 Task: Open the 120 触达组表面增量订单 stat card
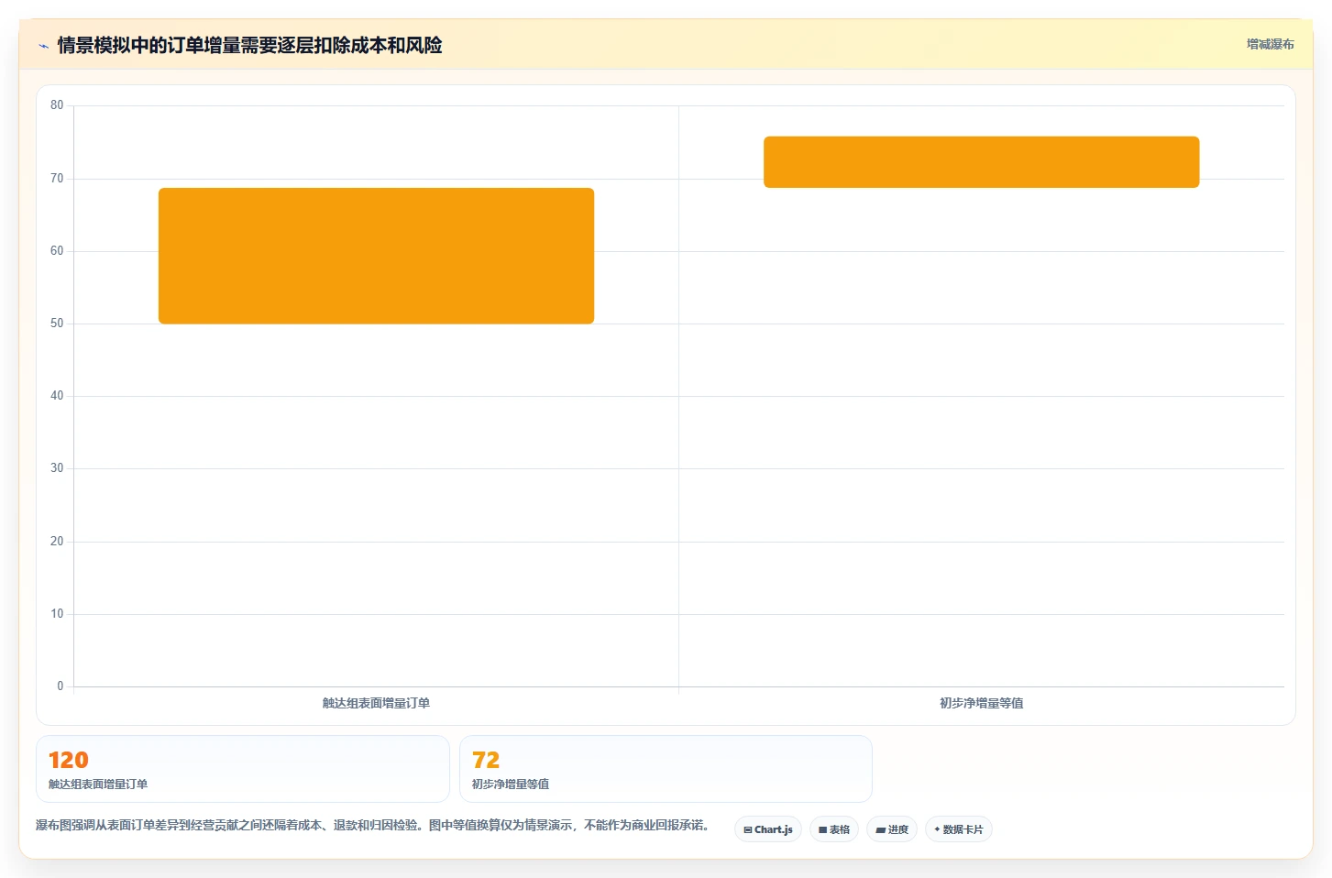click(243, 769)
